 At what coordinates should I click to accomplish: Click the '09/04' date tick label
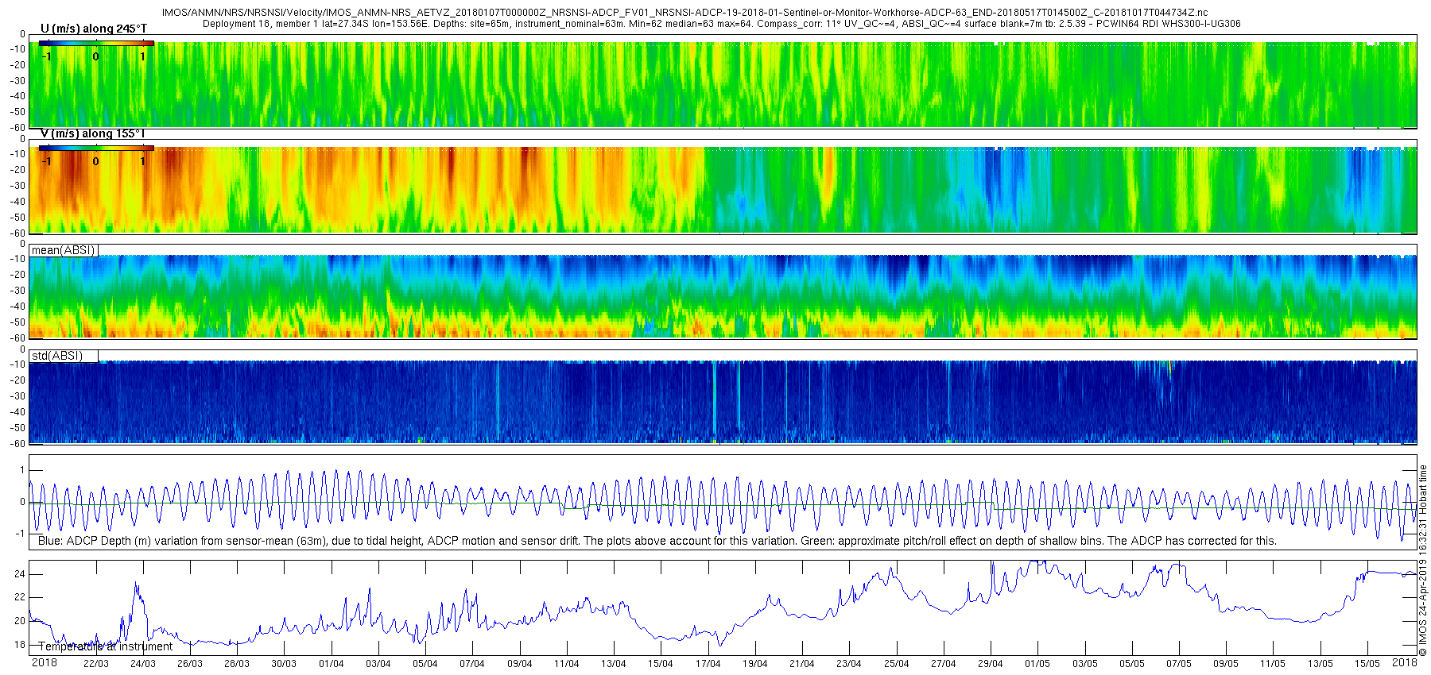coord(520,664)
